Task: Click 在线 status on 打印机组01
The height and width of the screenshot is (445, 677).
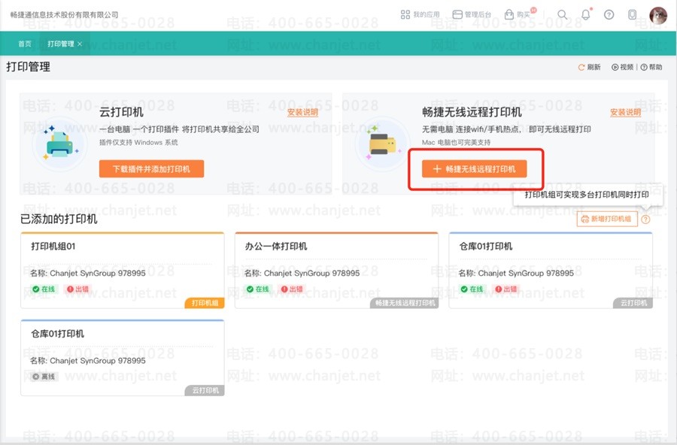Action: point(44,289)
